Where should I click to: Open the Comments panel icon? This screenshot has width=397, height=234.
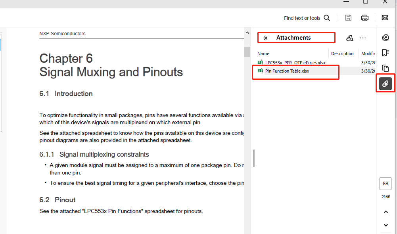[385, 37]
